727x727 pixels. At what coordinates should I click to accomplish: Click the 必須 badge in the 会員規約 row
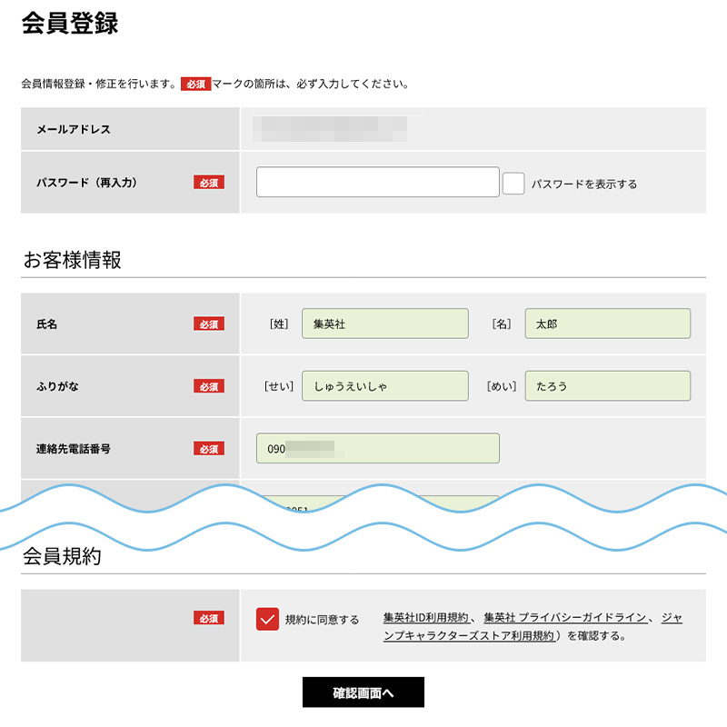coord(208,618)
